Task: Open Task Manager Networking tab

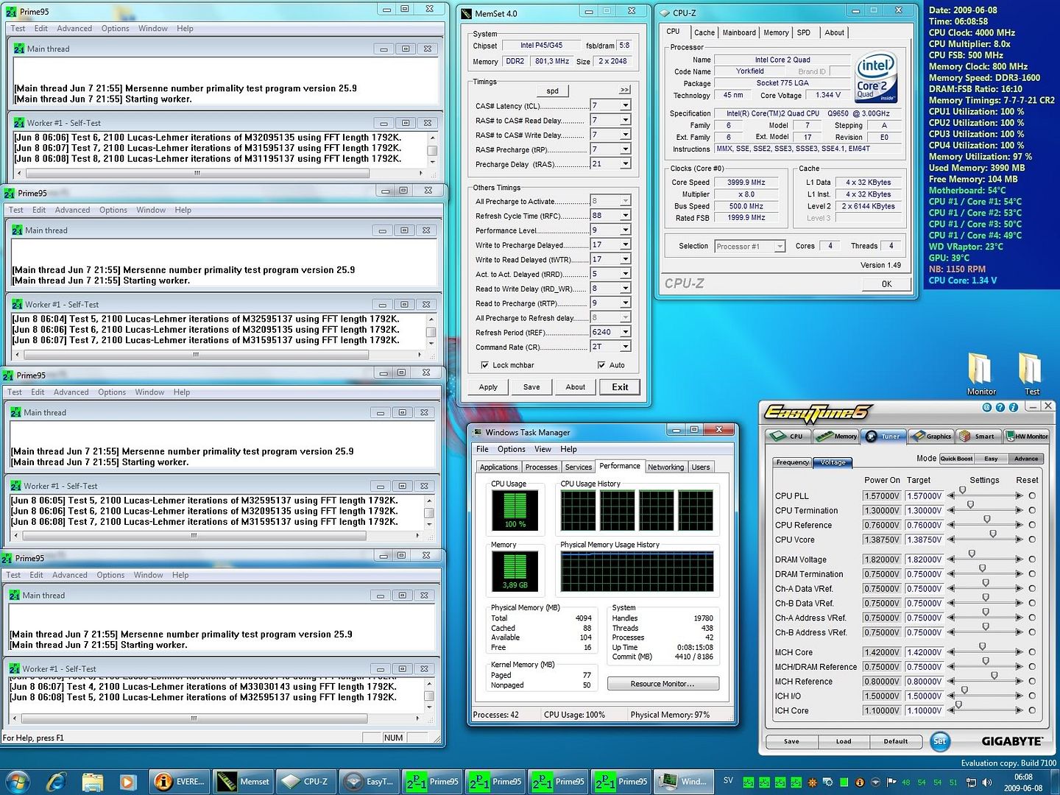Action: pyautogui.click(x=665, y=467)
